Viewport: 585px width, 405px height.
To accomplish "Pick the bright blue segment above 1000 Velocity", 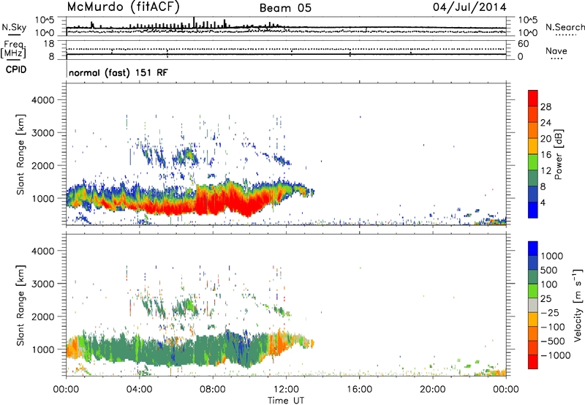I will click(x=533, y=249).
